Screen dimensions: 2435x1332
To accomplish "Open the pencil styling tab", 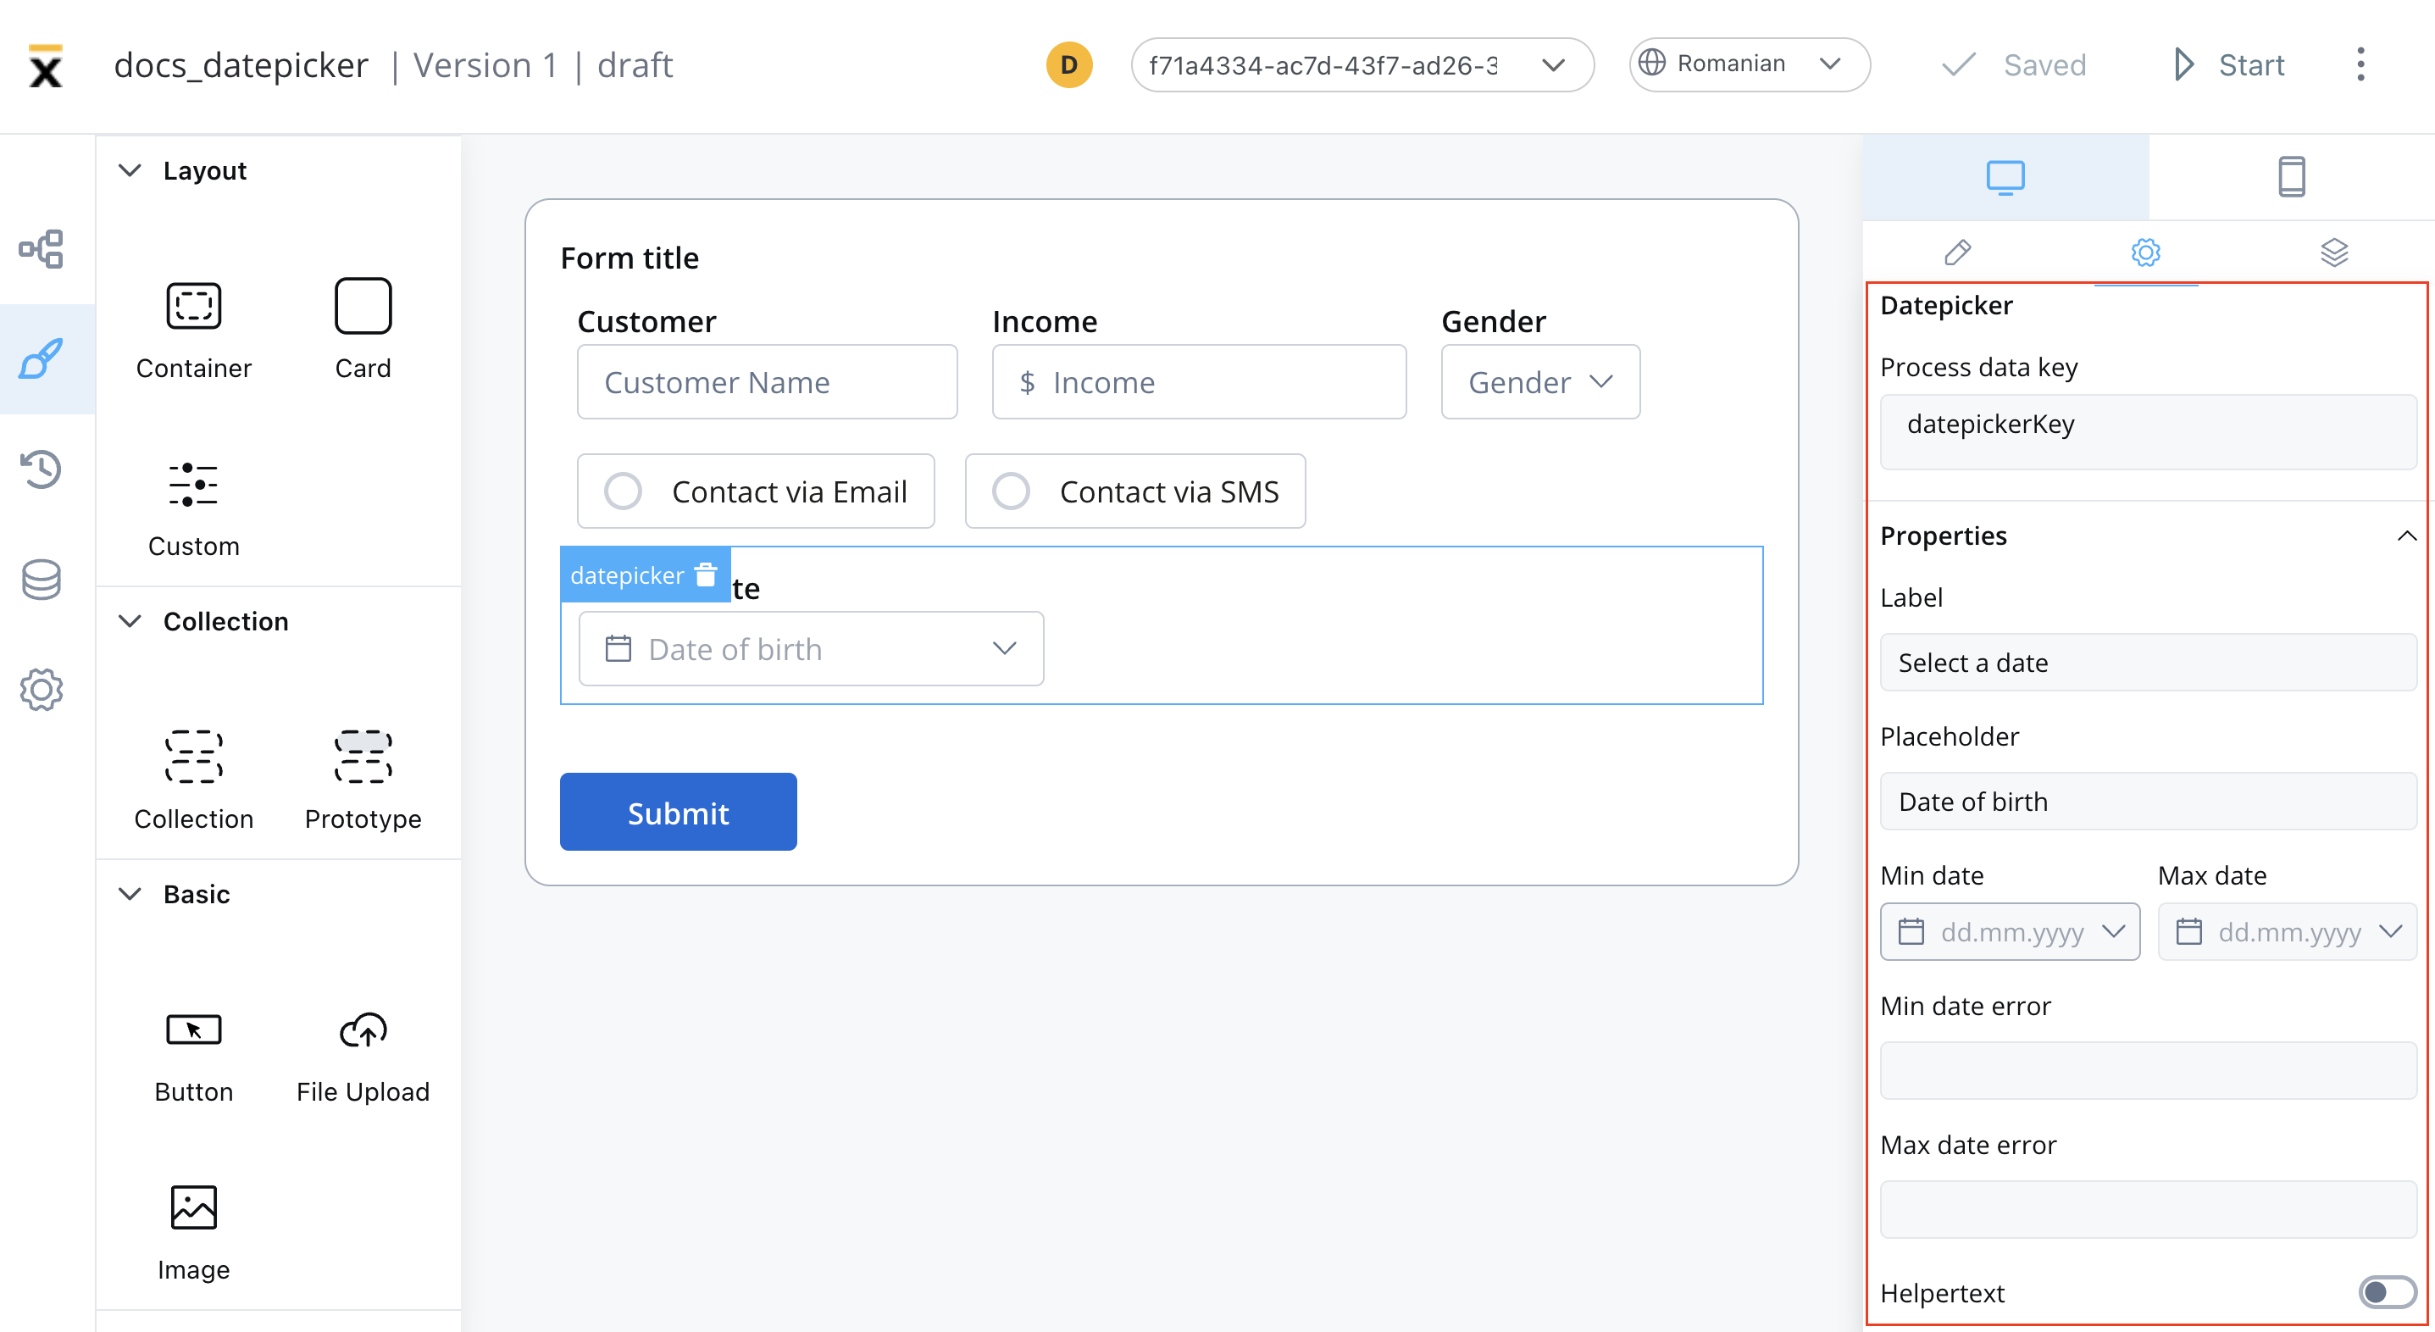I will 1958,253.
